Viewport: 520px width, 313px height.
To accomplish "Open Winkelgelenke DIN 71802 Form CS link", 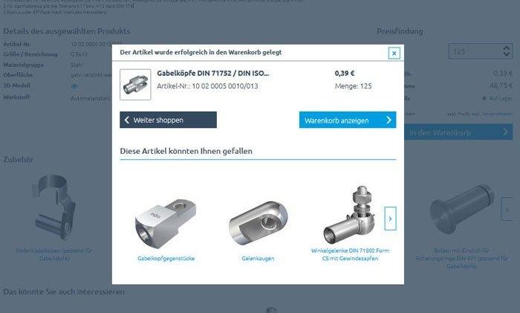I will pyautogui.click(x=350, y=254).
